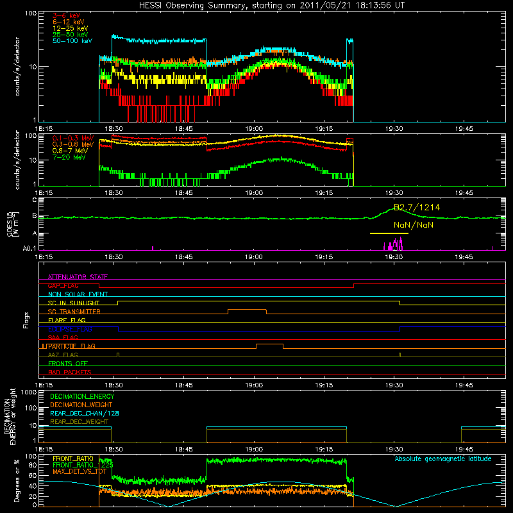513x513 pixels.
Task: Select the 25-50 keV legend label
Action: (70, 35)
